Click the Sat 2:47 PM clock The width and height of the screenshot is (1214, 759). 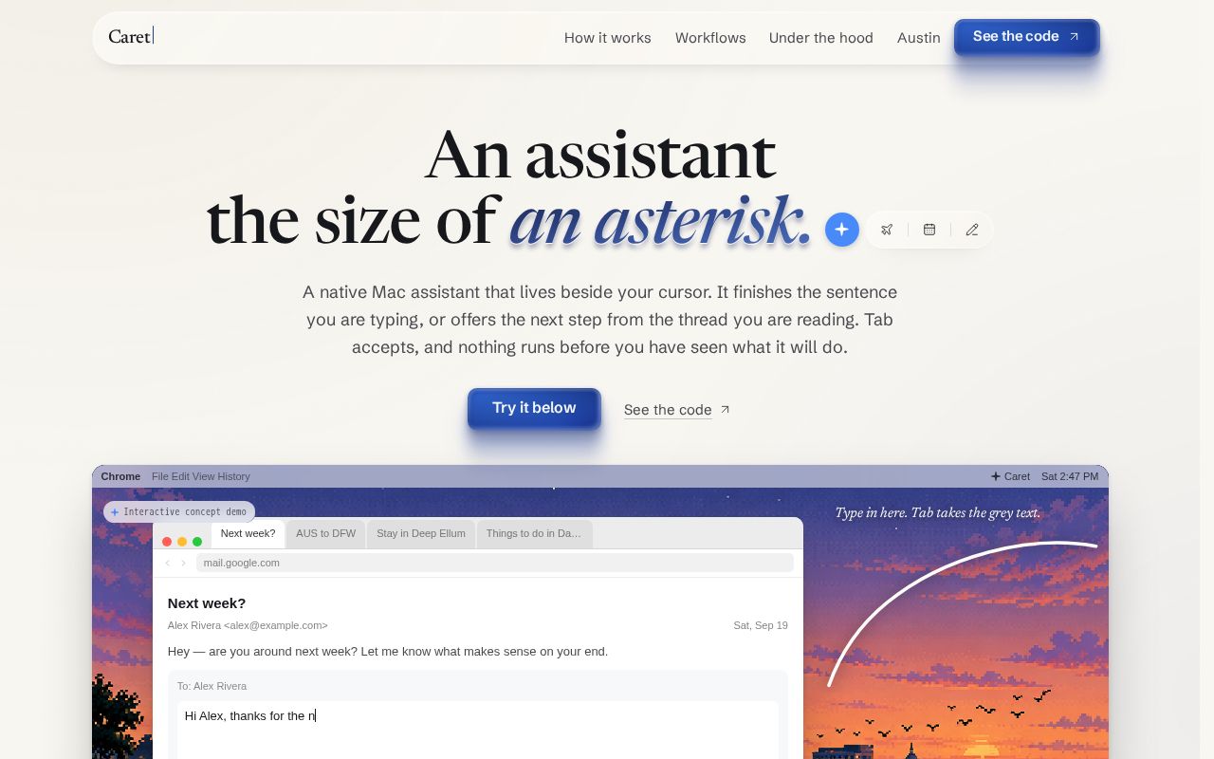click(1070, 476)
